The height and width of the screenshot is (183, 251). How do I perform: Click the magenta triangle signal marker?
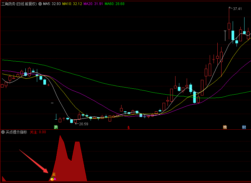click(x=55, y=179)
